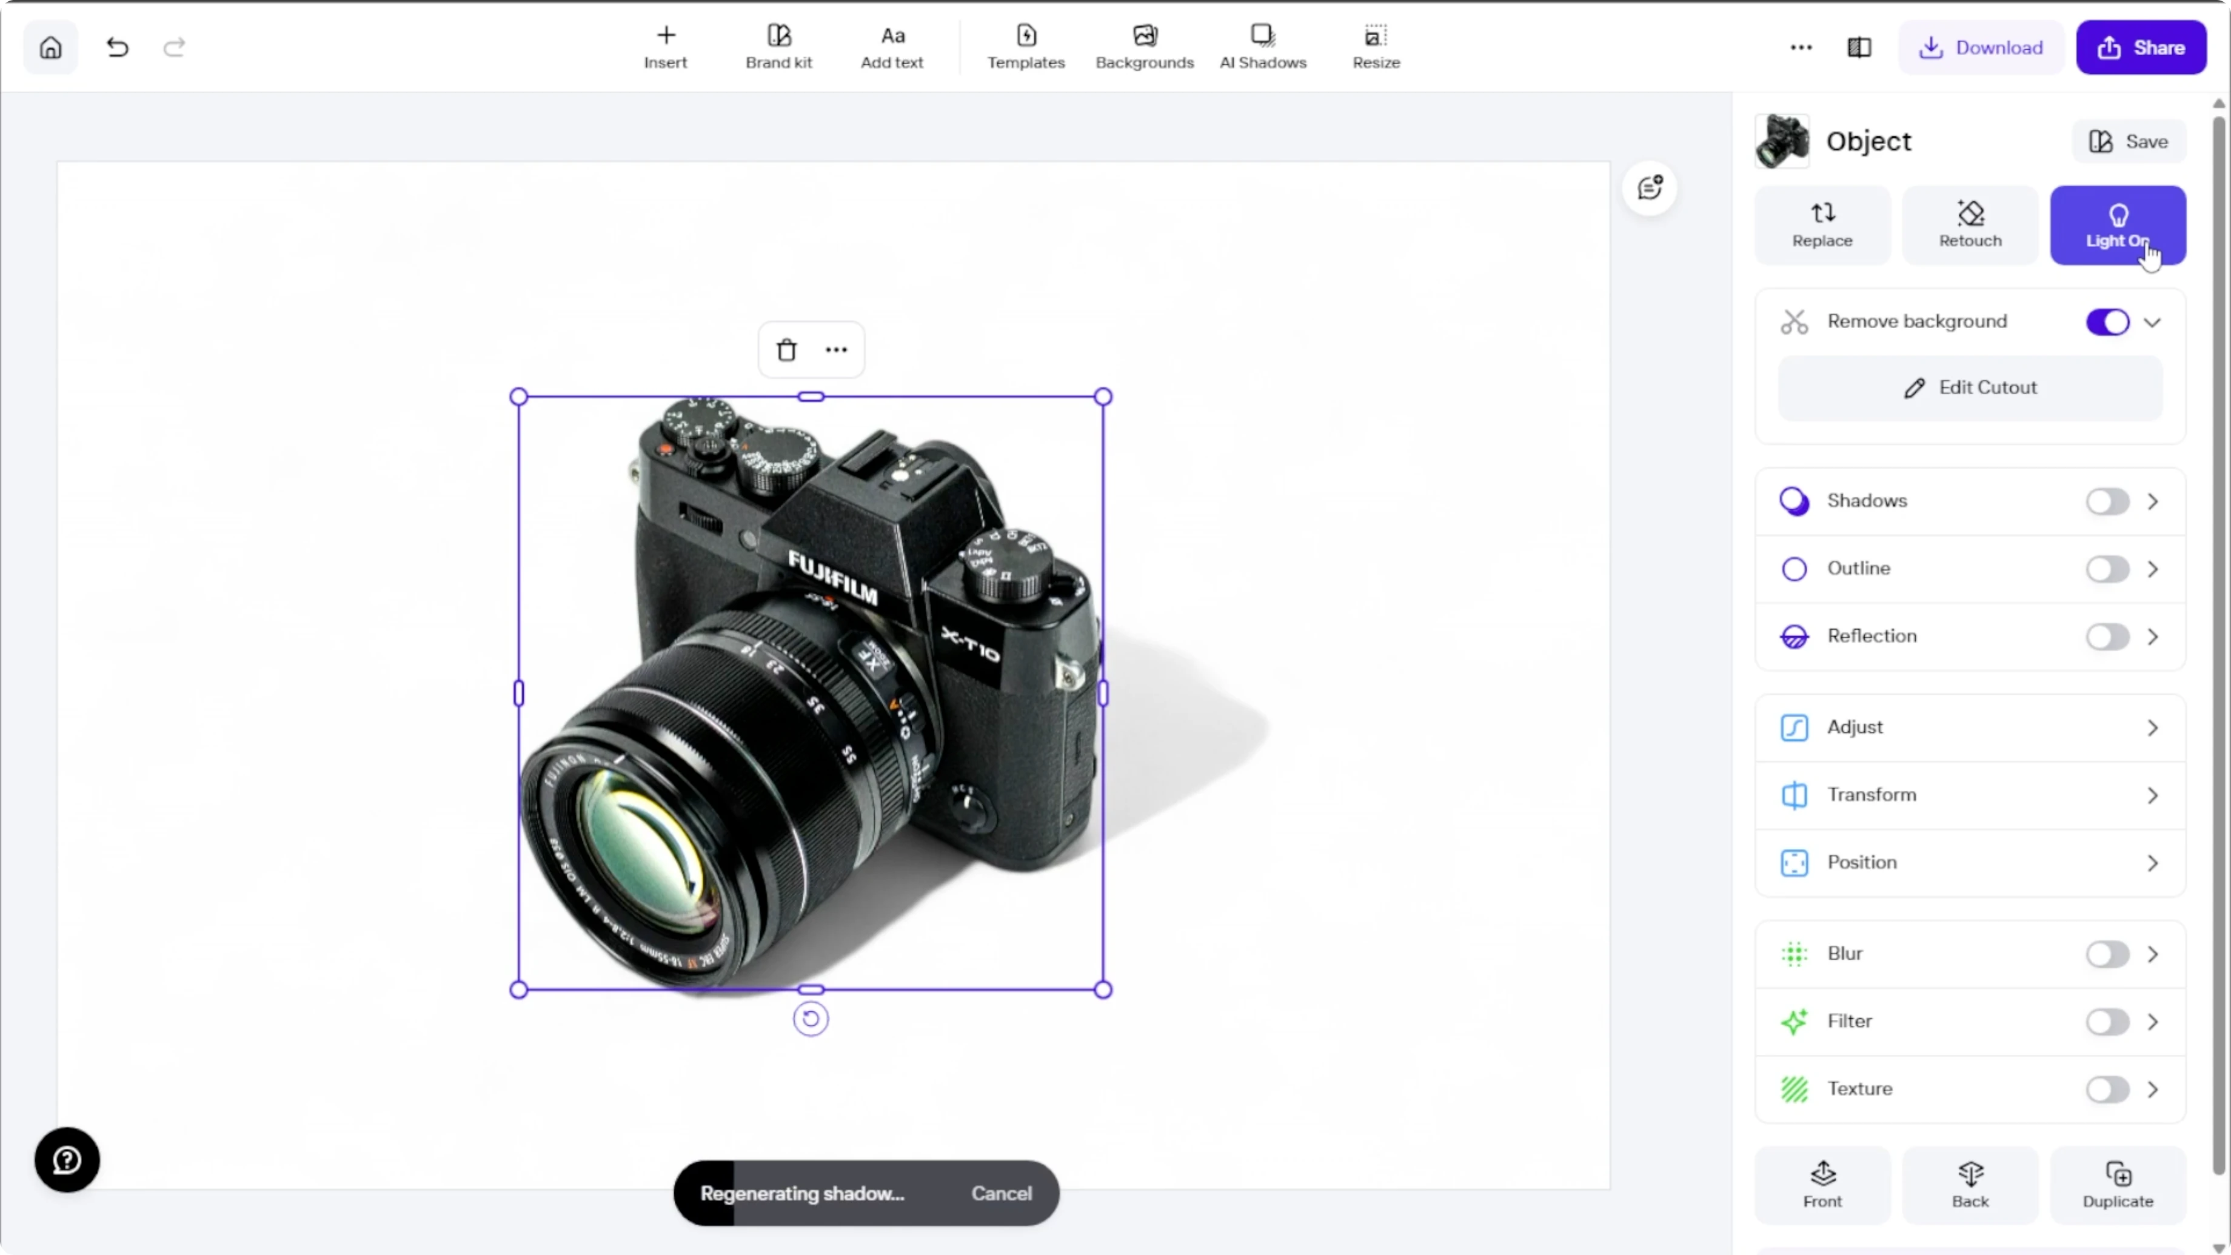Enable the Reflection toggle

2107,637
